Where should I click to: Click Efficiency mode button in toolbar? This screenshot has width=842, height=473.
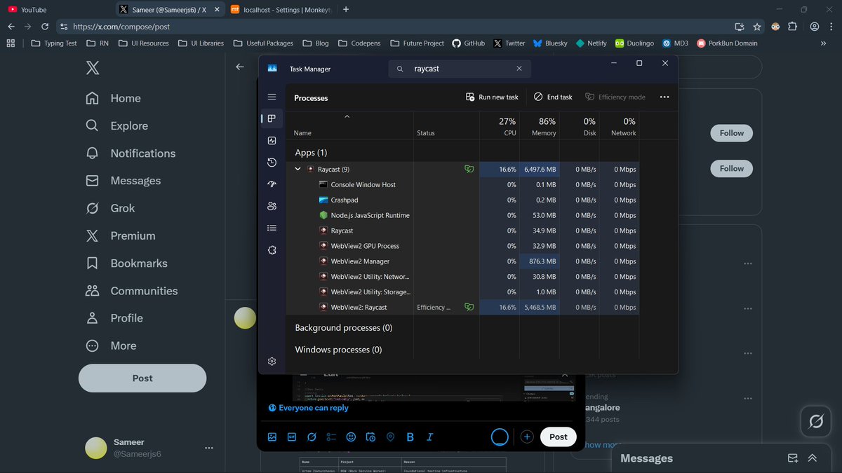pos(615,97)
